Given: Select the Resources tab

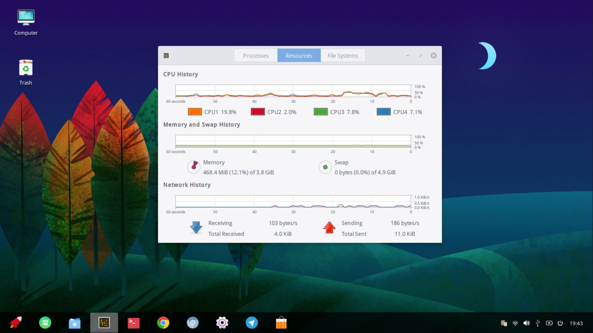Looking at the screenshot, I should click(299, 56).
